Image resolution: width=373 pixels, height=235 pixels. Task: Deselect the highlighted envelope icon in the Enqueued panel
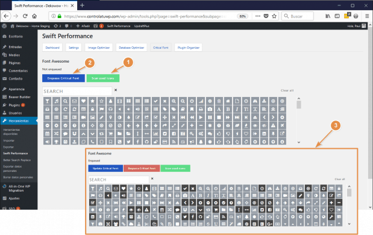coord(116,189)
